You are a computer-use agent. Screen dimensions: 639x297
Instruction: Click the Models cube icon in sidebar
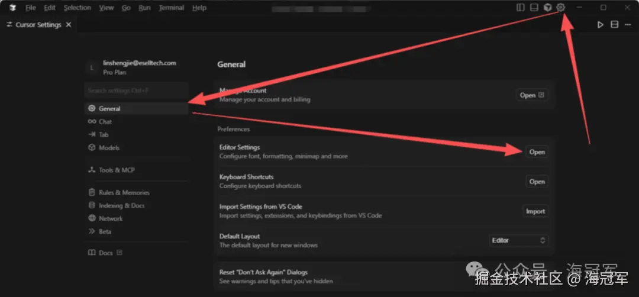pos(92,147)
